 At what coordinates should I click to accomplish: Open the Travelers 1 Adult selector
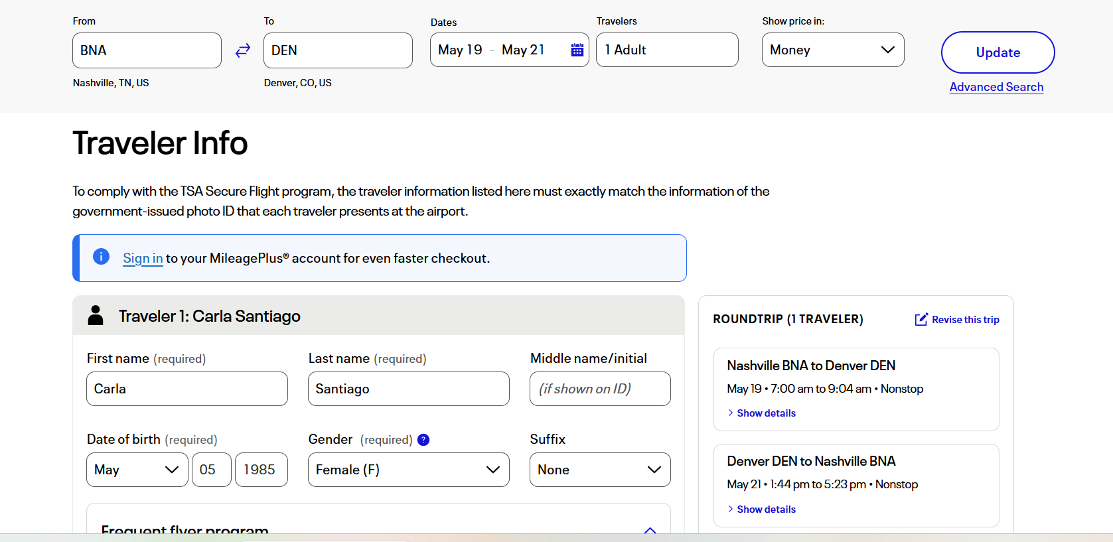tap(667, 50)
